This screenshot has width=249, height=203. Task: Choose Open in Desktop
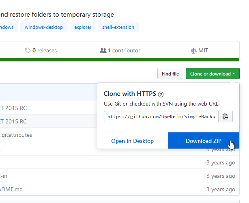tap(133, 141)
